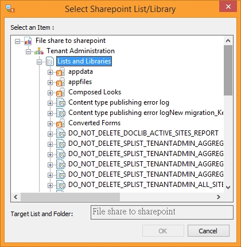Select DO_NOT_DELETE_SPLIST_TENANTADMIN_ALL_SITE item
The image size is (241, 247).
point(146,185)
